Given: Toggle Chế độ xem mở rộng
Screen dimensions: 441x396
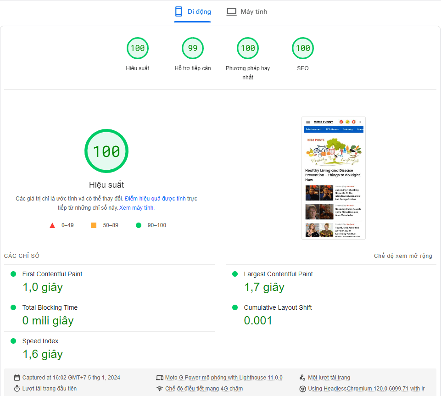Looking at the screenshot, I should (403, 256).
